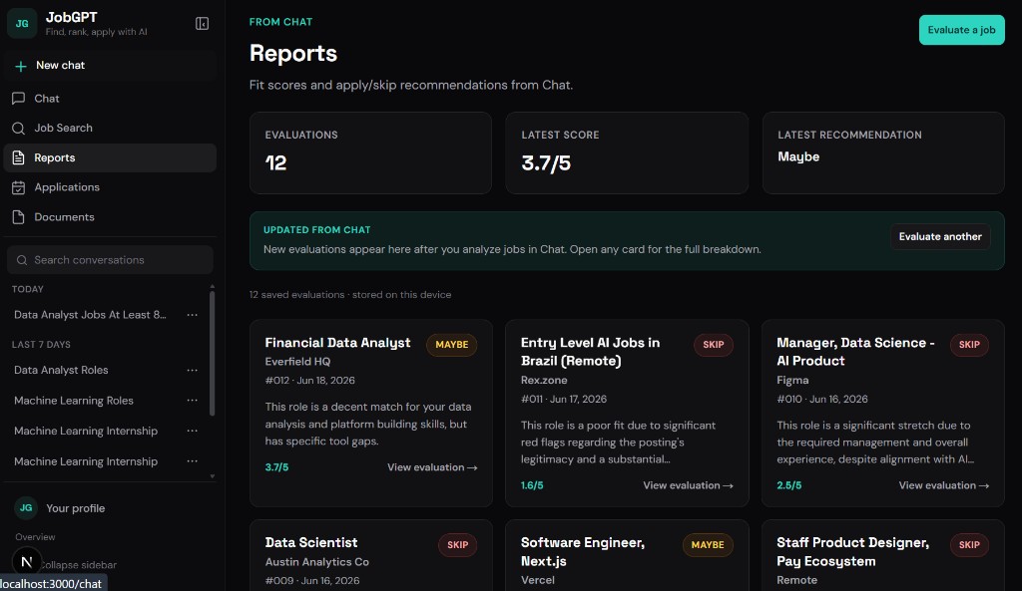
Task: Click the Latest Score 3.7/5 value
Action: click(546, 162)
